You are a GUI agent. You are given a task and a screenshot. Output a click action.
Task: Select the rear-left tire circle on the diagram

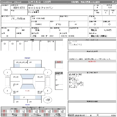[8, 91]
